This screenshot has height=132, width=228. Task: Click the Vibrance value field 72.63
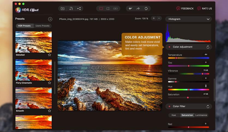[206, 70]
